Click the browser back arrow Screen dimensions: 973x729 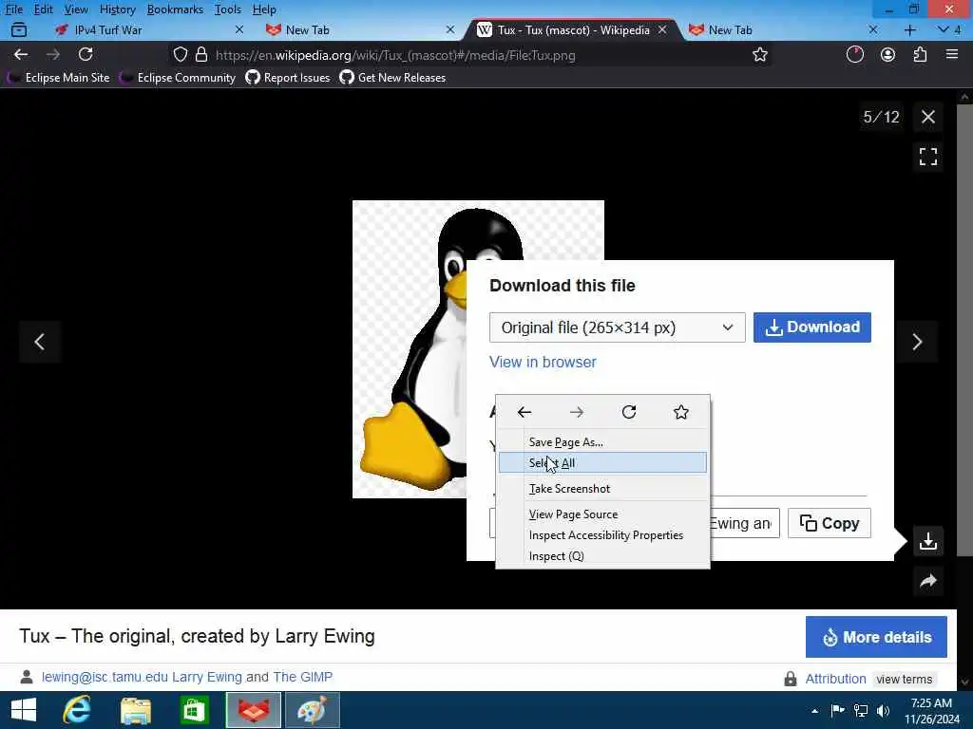click(x=21, y=54)
